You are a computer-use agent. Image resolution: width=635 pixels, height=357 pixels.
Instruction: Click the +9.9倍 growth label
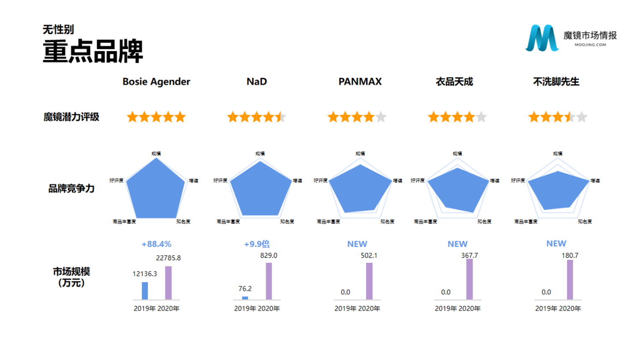click(257, 244)
